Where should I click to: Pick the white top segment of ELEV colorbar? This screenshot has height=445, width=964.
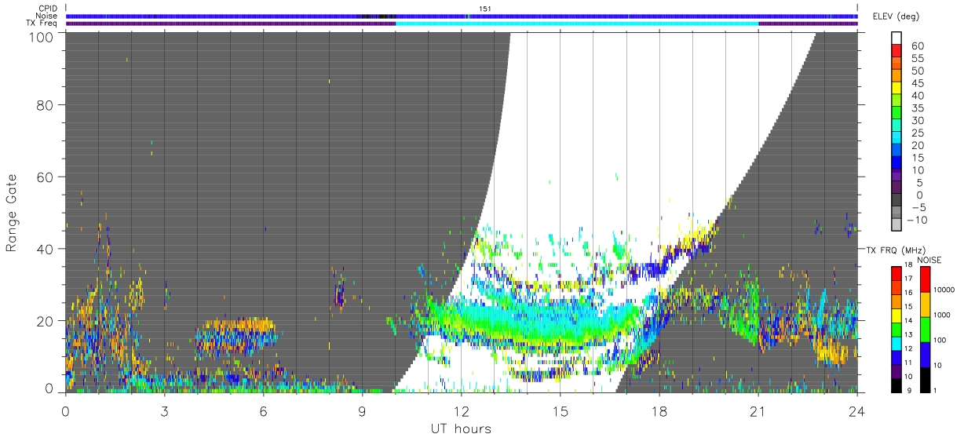pos(896,38)
